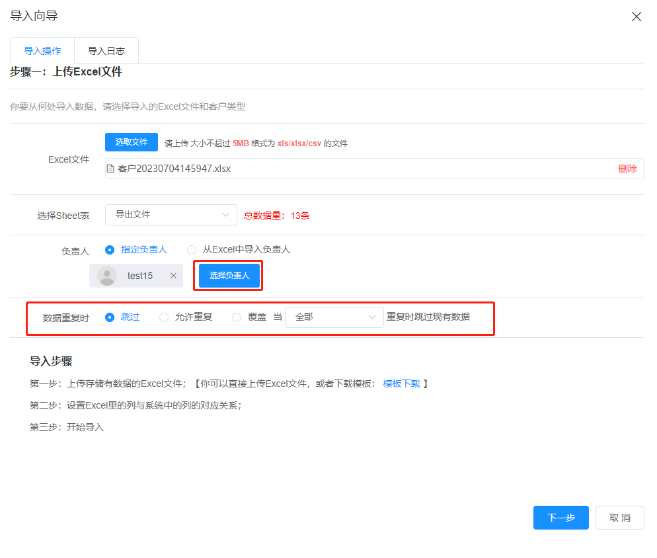
Task: Delete the uploaded Excel file via 删除
Action: pyautogui.click(x=627, y=169)
